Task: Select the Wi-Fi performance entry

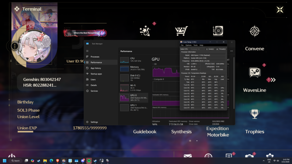Action: 134,88
